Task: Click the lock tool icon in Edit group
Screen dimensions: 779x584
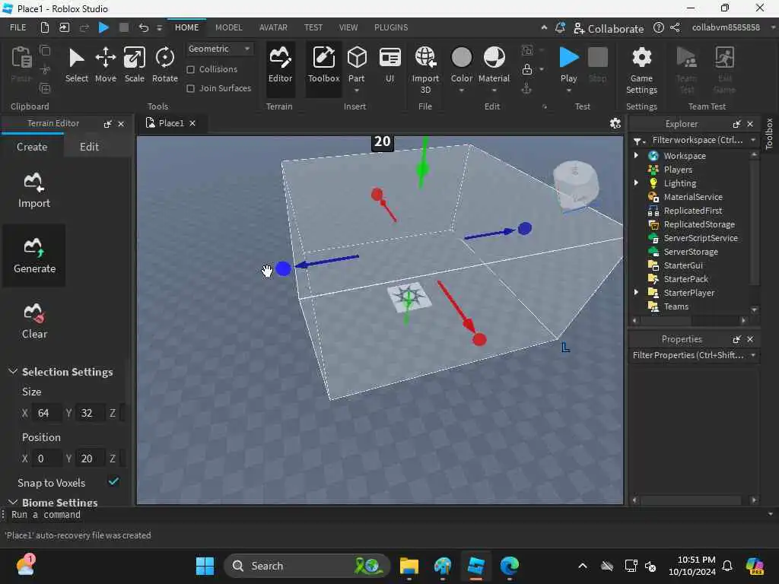Action: 527,69
